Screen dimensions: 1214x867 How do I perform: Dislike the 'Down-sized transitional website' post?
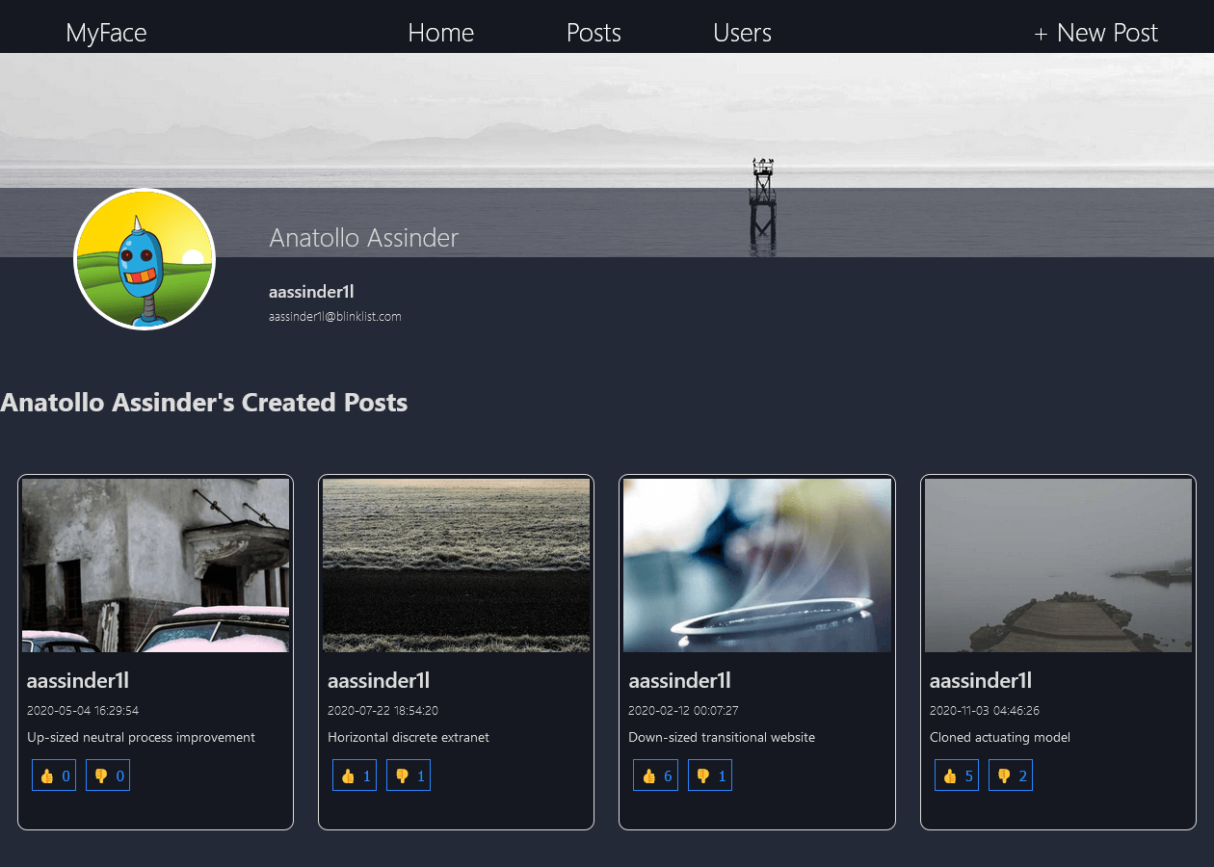710,775
